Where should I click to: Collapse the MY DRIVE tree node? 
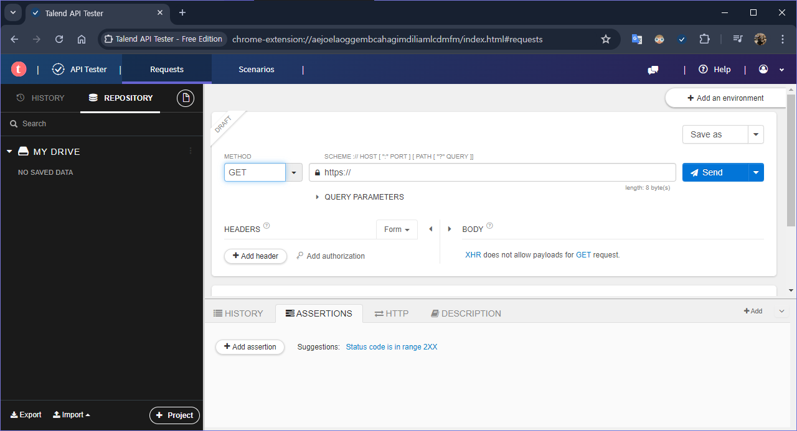click(x=9, y=152)
